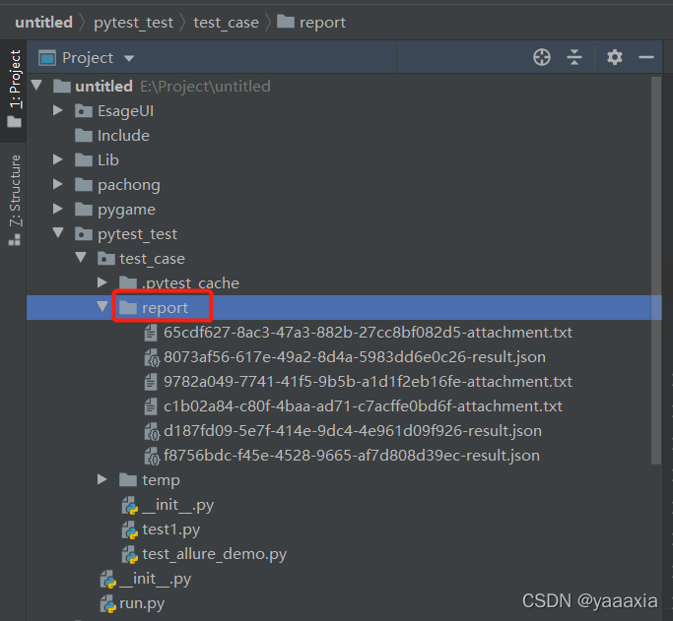Collapse the report folder arrow

tap(102, 306)
